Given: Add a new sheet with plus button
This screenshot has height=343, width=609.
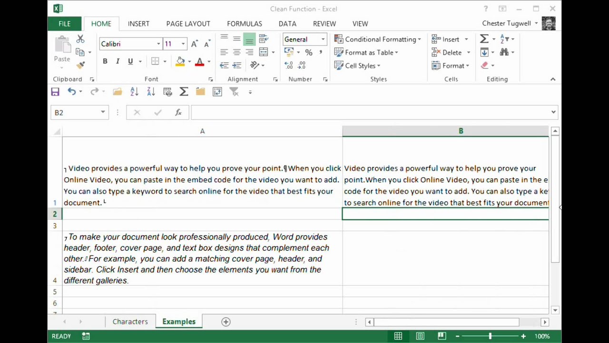Looking at the screenshot, I should tap(226, 322).
